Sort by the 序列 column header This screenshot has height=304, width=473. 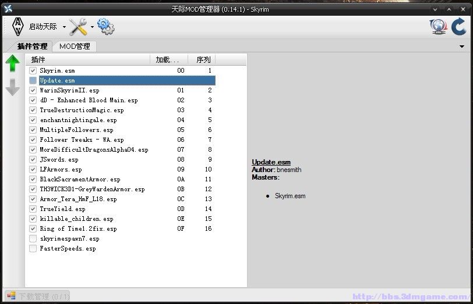pos(202,60)
